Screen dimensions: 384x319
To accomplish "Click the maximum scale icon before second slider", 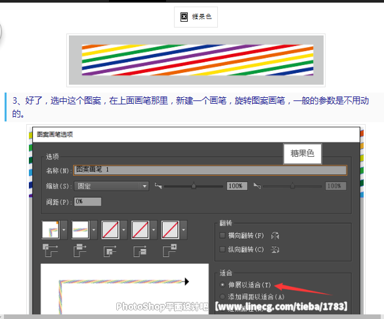I will 257,186.
